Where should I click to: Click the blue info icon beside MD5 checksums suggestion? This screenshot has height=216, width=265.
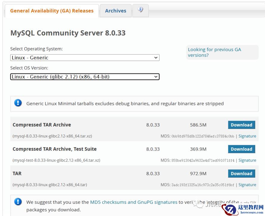click(18, 201)
